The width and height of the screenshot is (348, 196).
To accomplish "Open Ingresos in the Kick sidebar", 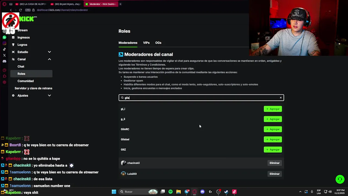I will click(24, 38).
